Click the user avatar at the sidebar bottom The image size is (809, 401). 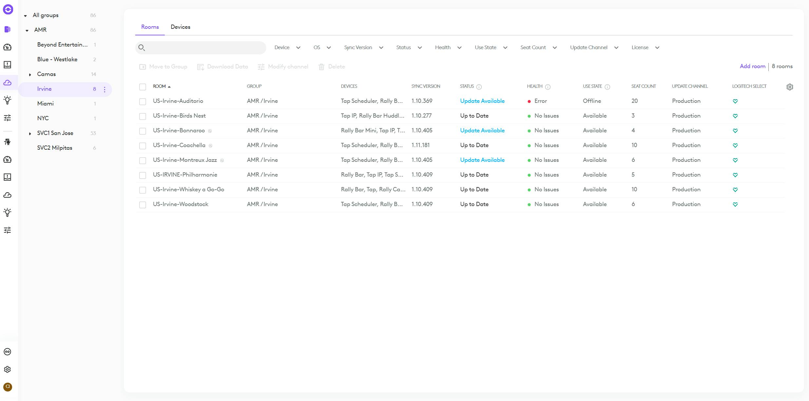pyautogui.click(x=8, y=387)
